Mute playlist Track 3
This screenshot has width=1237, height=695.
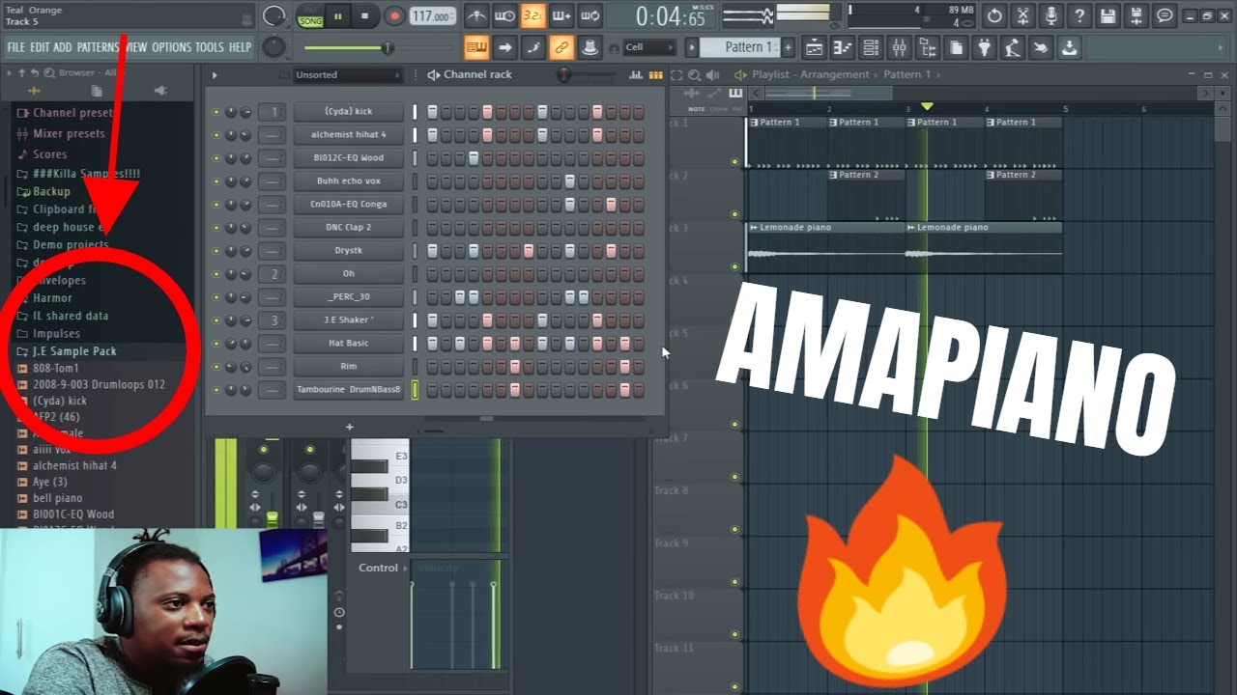coord(734,267)
